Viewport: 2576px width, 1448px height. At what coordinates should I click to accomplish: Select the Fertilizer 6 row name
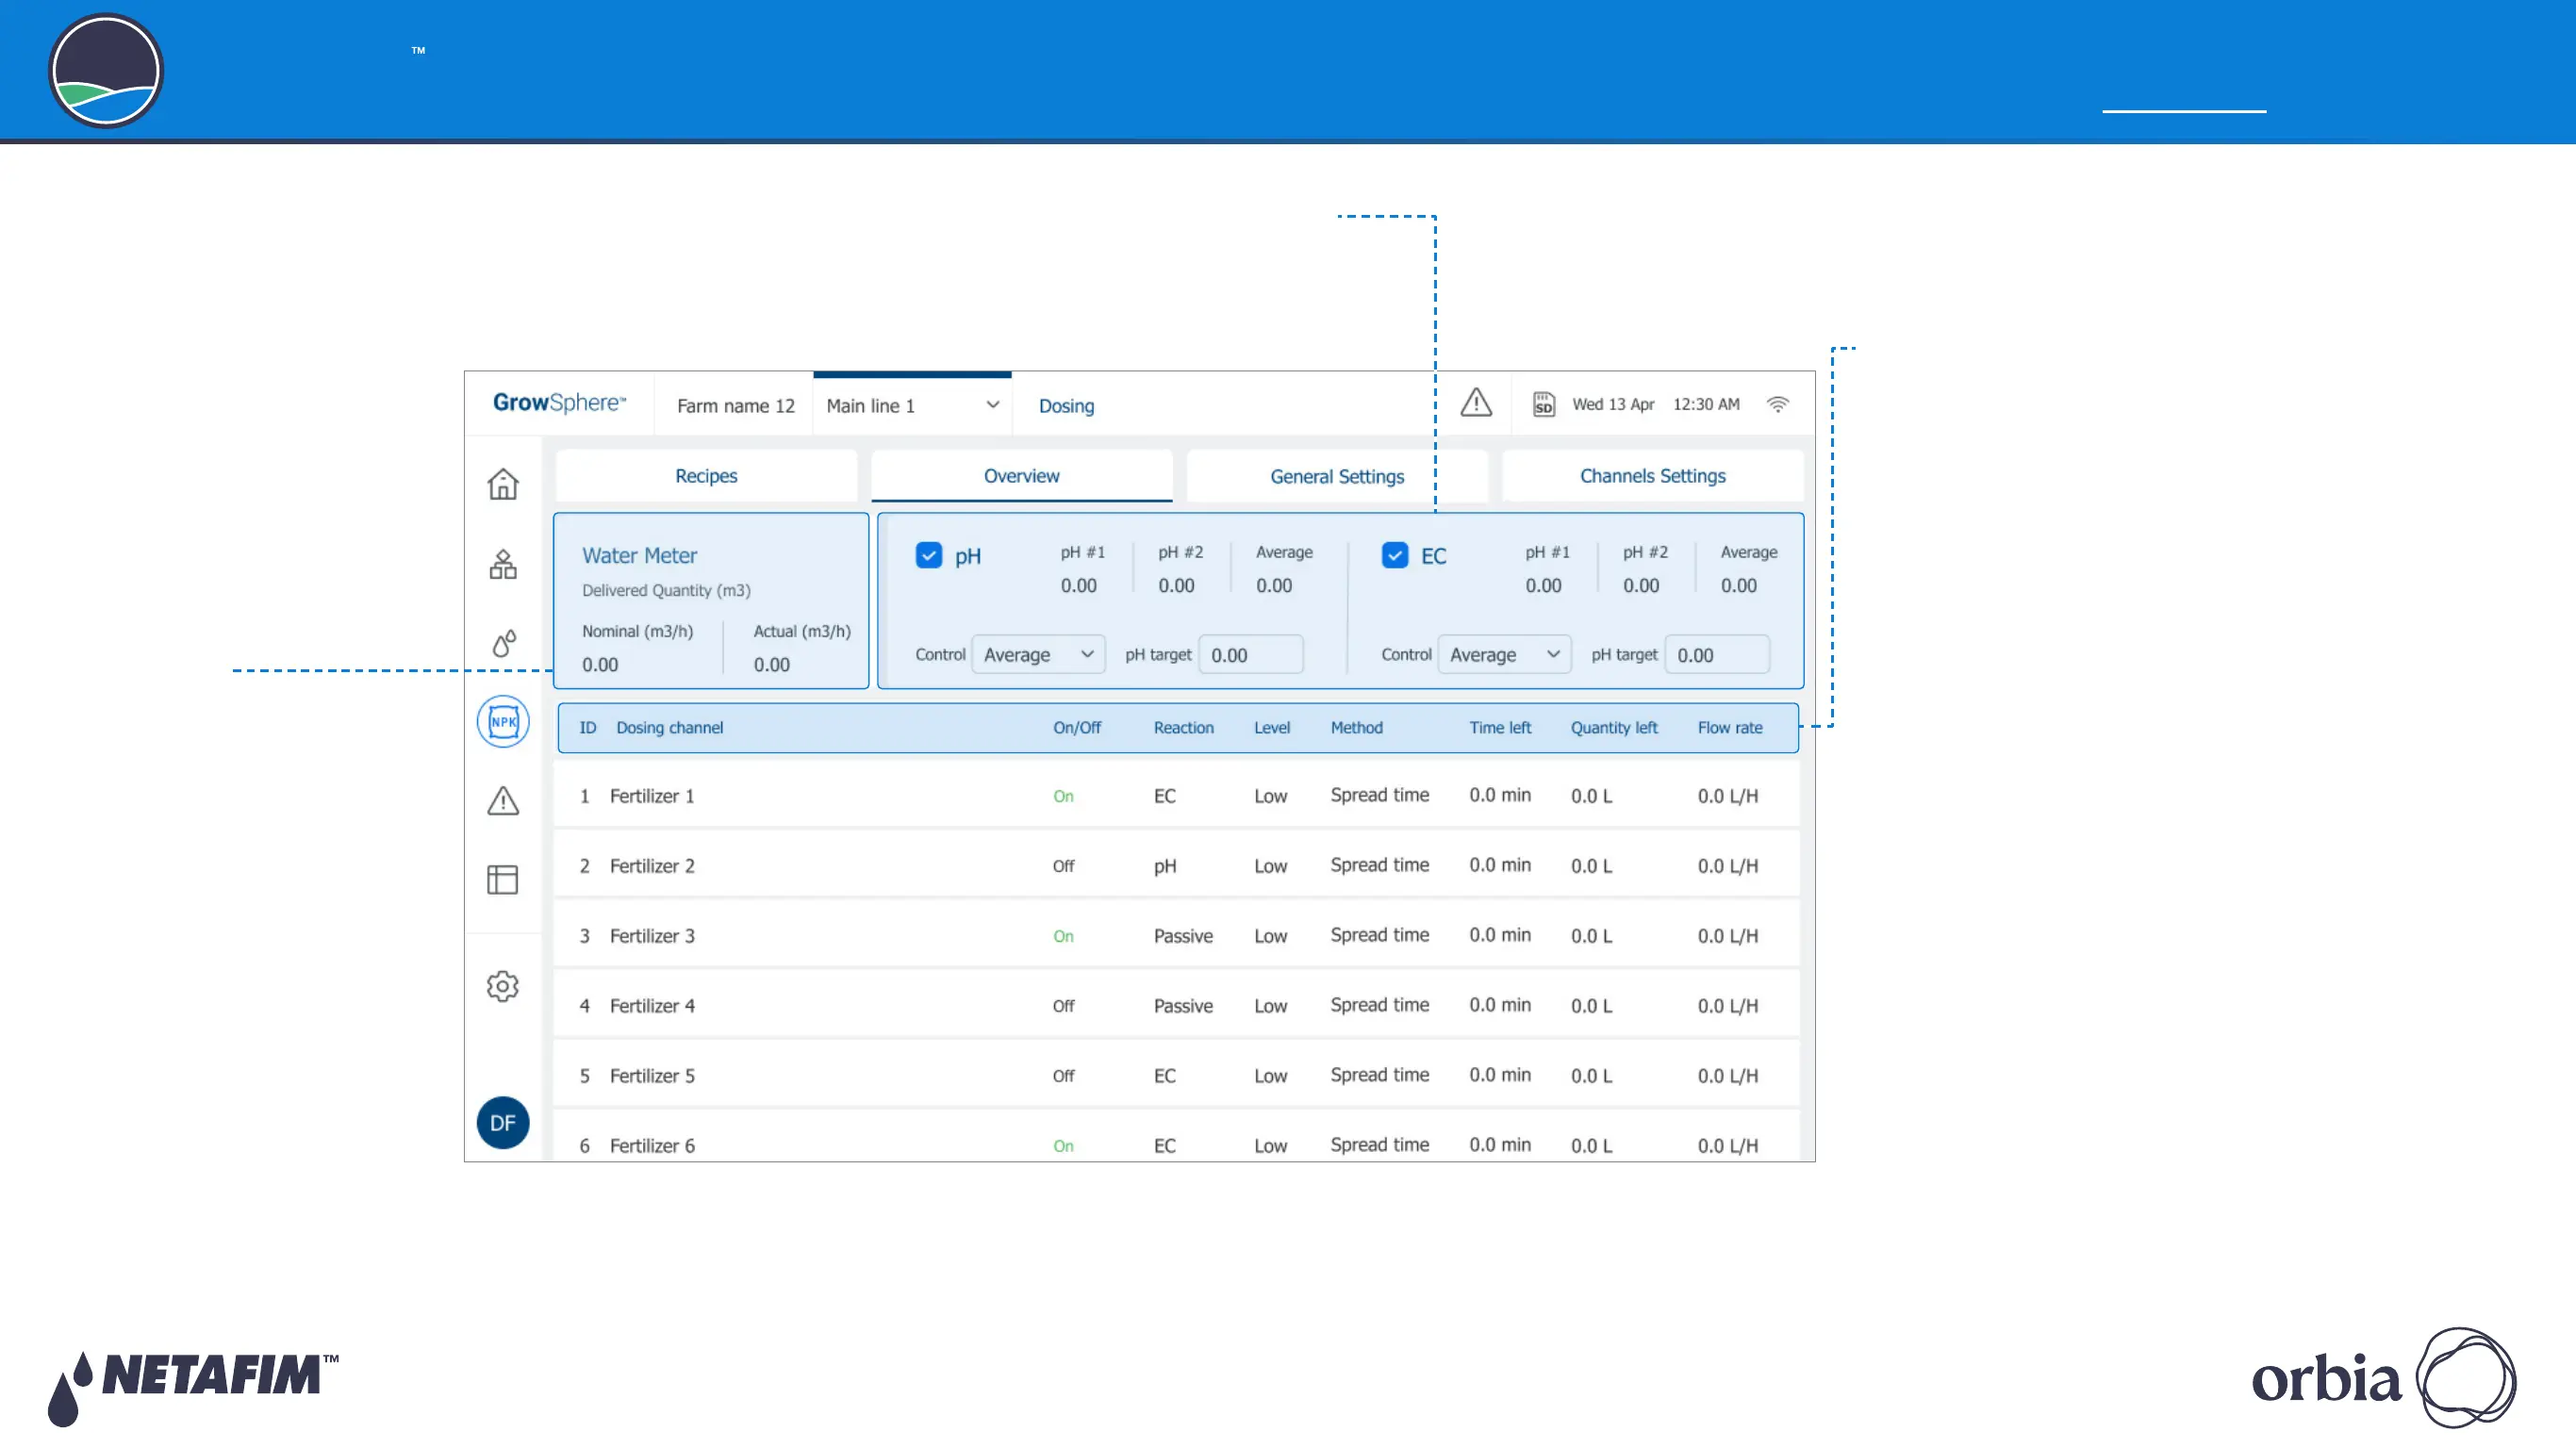(x=652, y=1146)
